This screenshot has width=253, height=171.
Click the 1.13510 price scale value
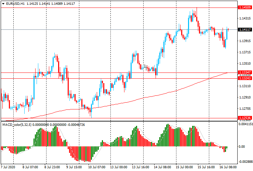245,64
